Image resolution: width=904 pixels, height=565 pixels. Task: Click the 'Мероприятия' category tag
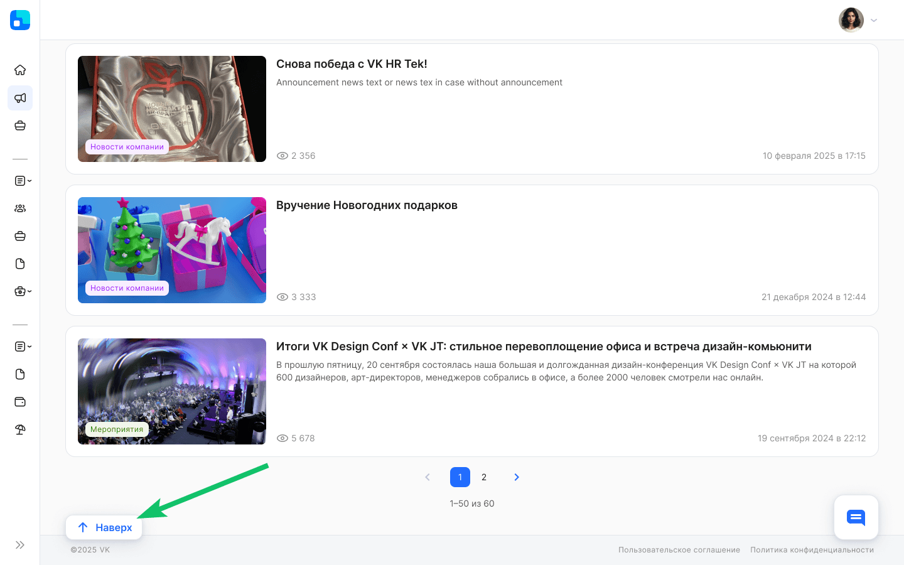116,429
